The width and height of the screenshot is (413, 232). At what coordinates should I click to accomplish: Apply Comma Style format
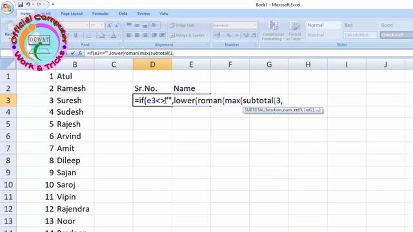237,35
